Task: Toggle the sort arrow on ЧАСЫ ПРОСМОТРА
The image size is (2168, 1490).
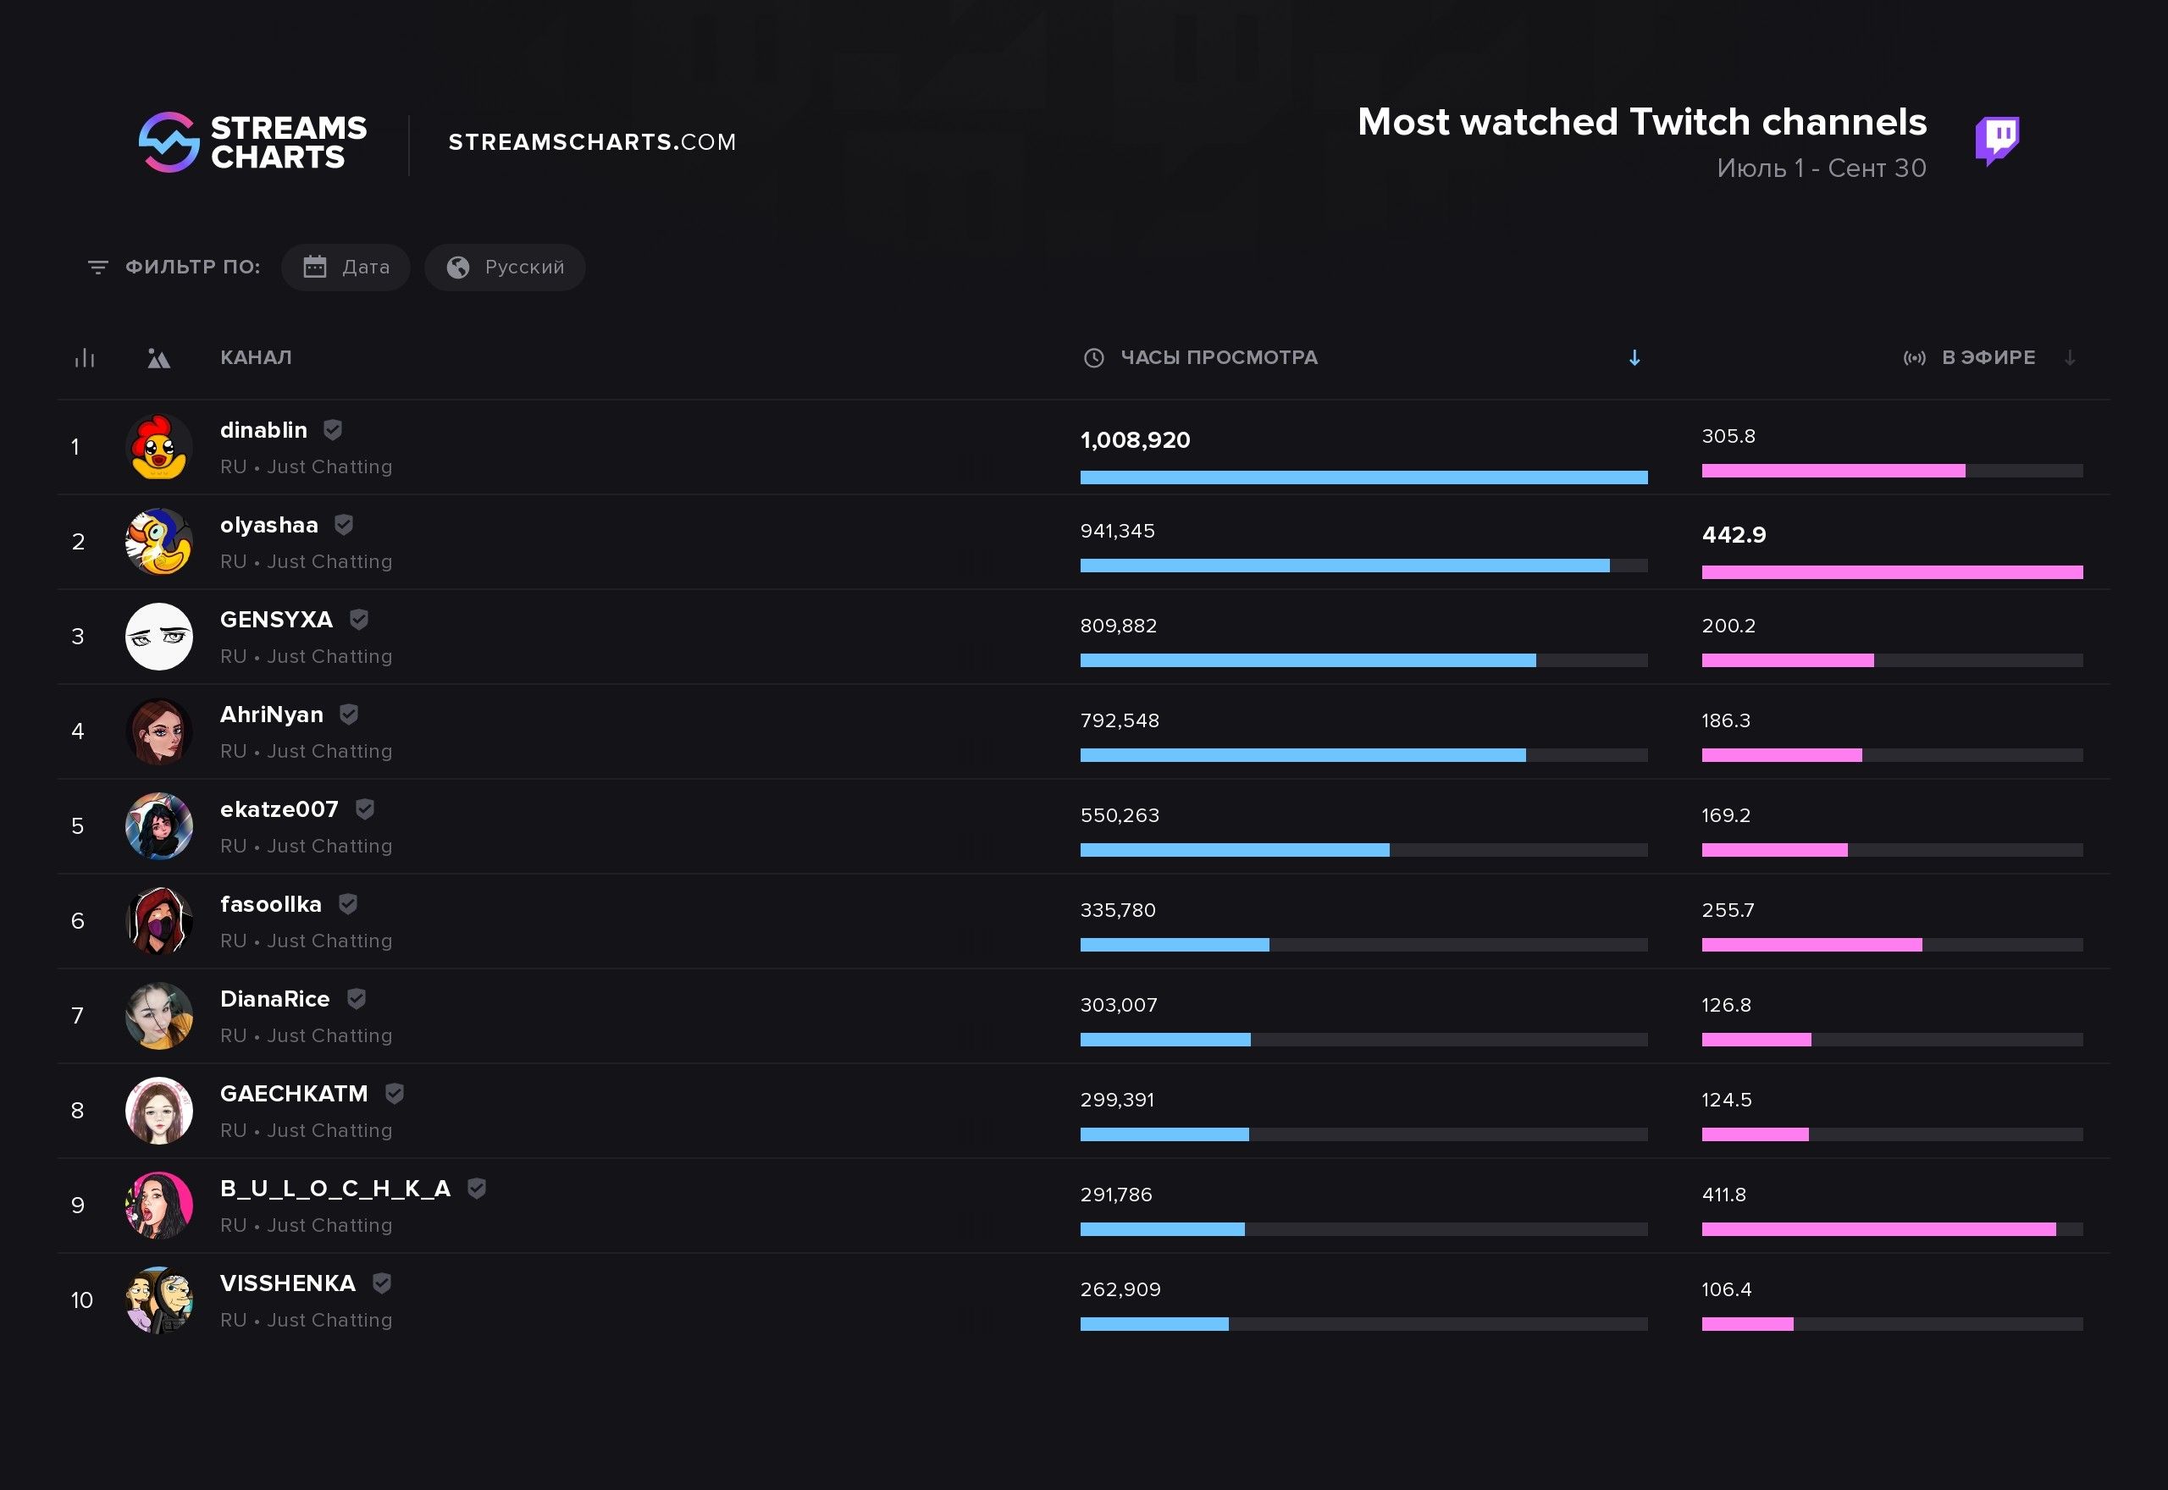Action: pyautogui.click(x=1634, y=357)
